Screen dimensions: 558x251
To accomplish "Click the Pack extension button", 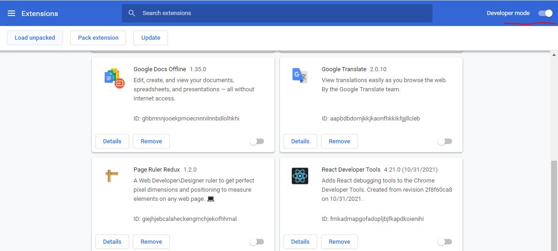I will pyautogui.click(x=98, y=38).
